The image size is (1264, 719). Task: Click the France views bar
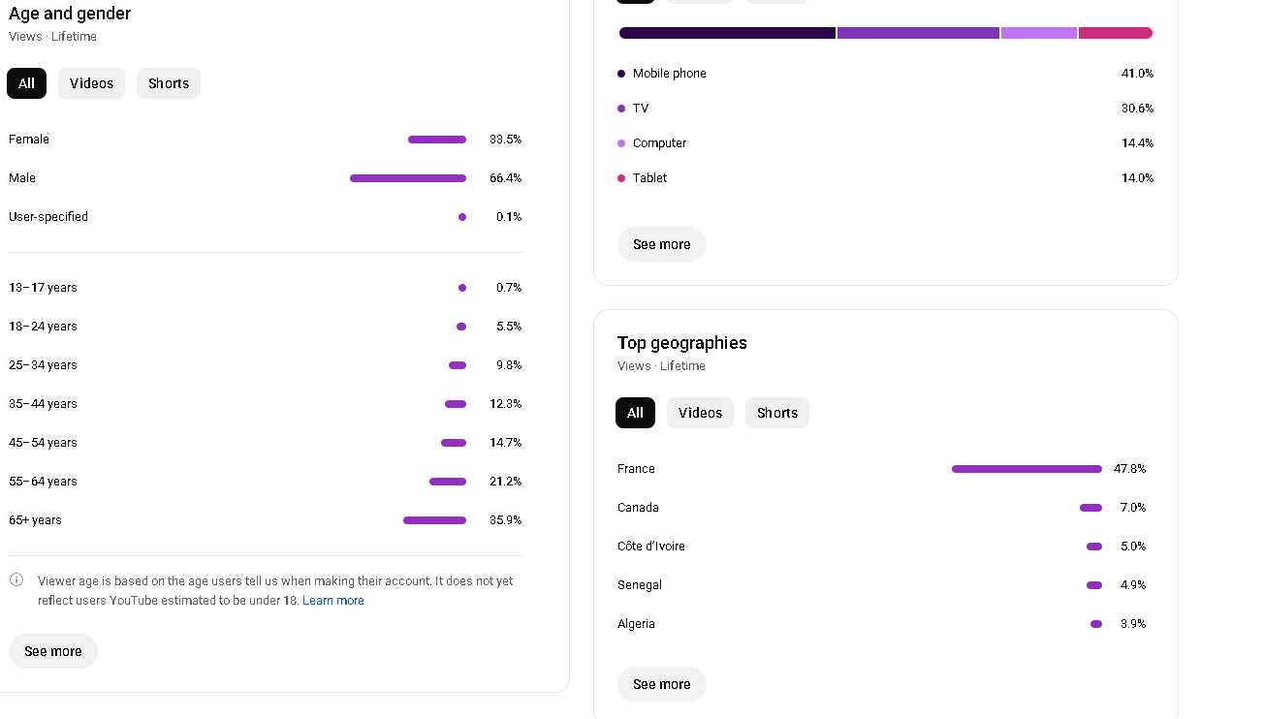pos(1027,469)
